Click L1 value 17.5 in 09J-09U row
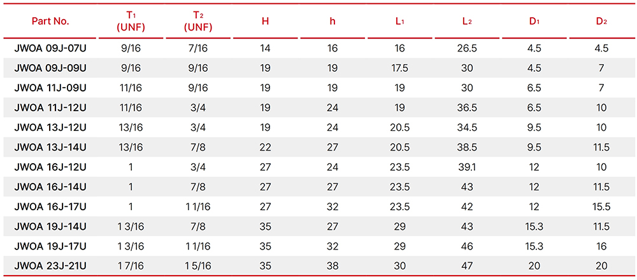The width and height of the screenshot is (637, 280). pos(400,69)
